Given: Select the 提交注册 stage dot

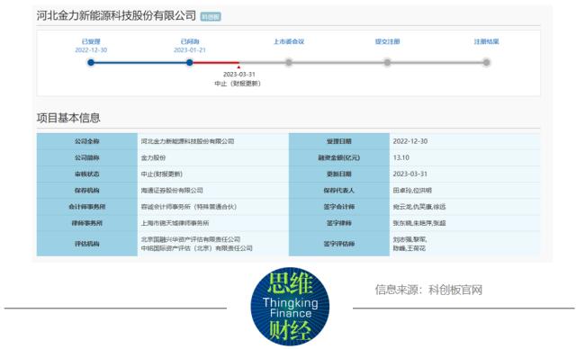Looking at the screenshot, I should [387, 62].
